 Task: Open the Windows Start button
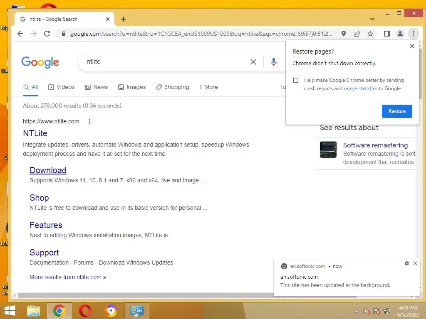tap(10, 311)
